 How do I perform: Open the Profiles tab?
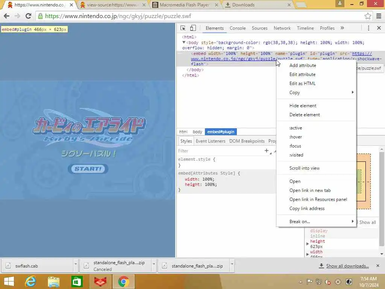(327, 28)
